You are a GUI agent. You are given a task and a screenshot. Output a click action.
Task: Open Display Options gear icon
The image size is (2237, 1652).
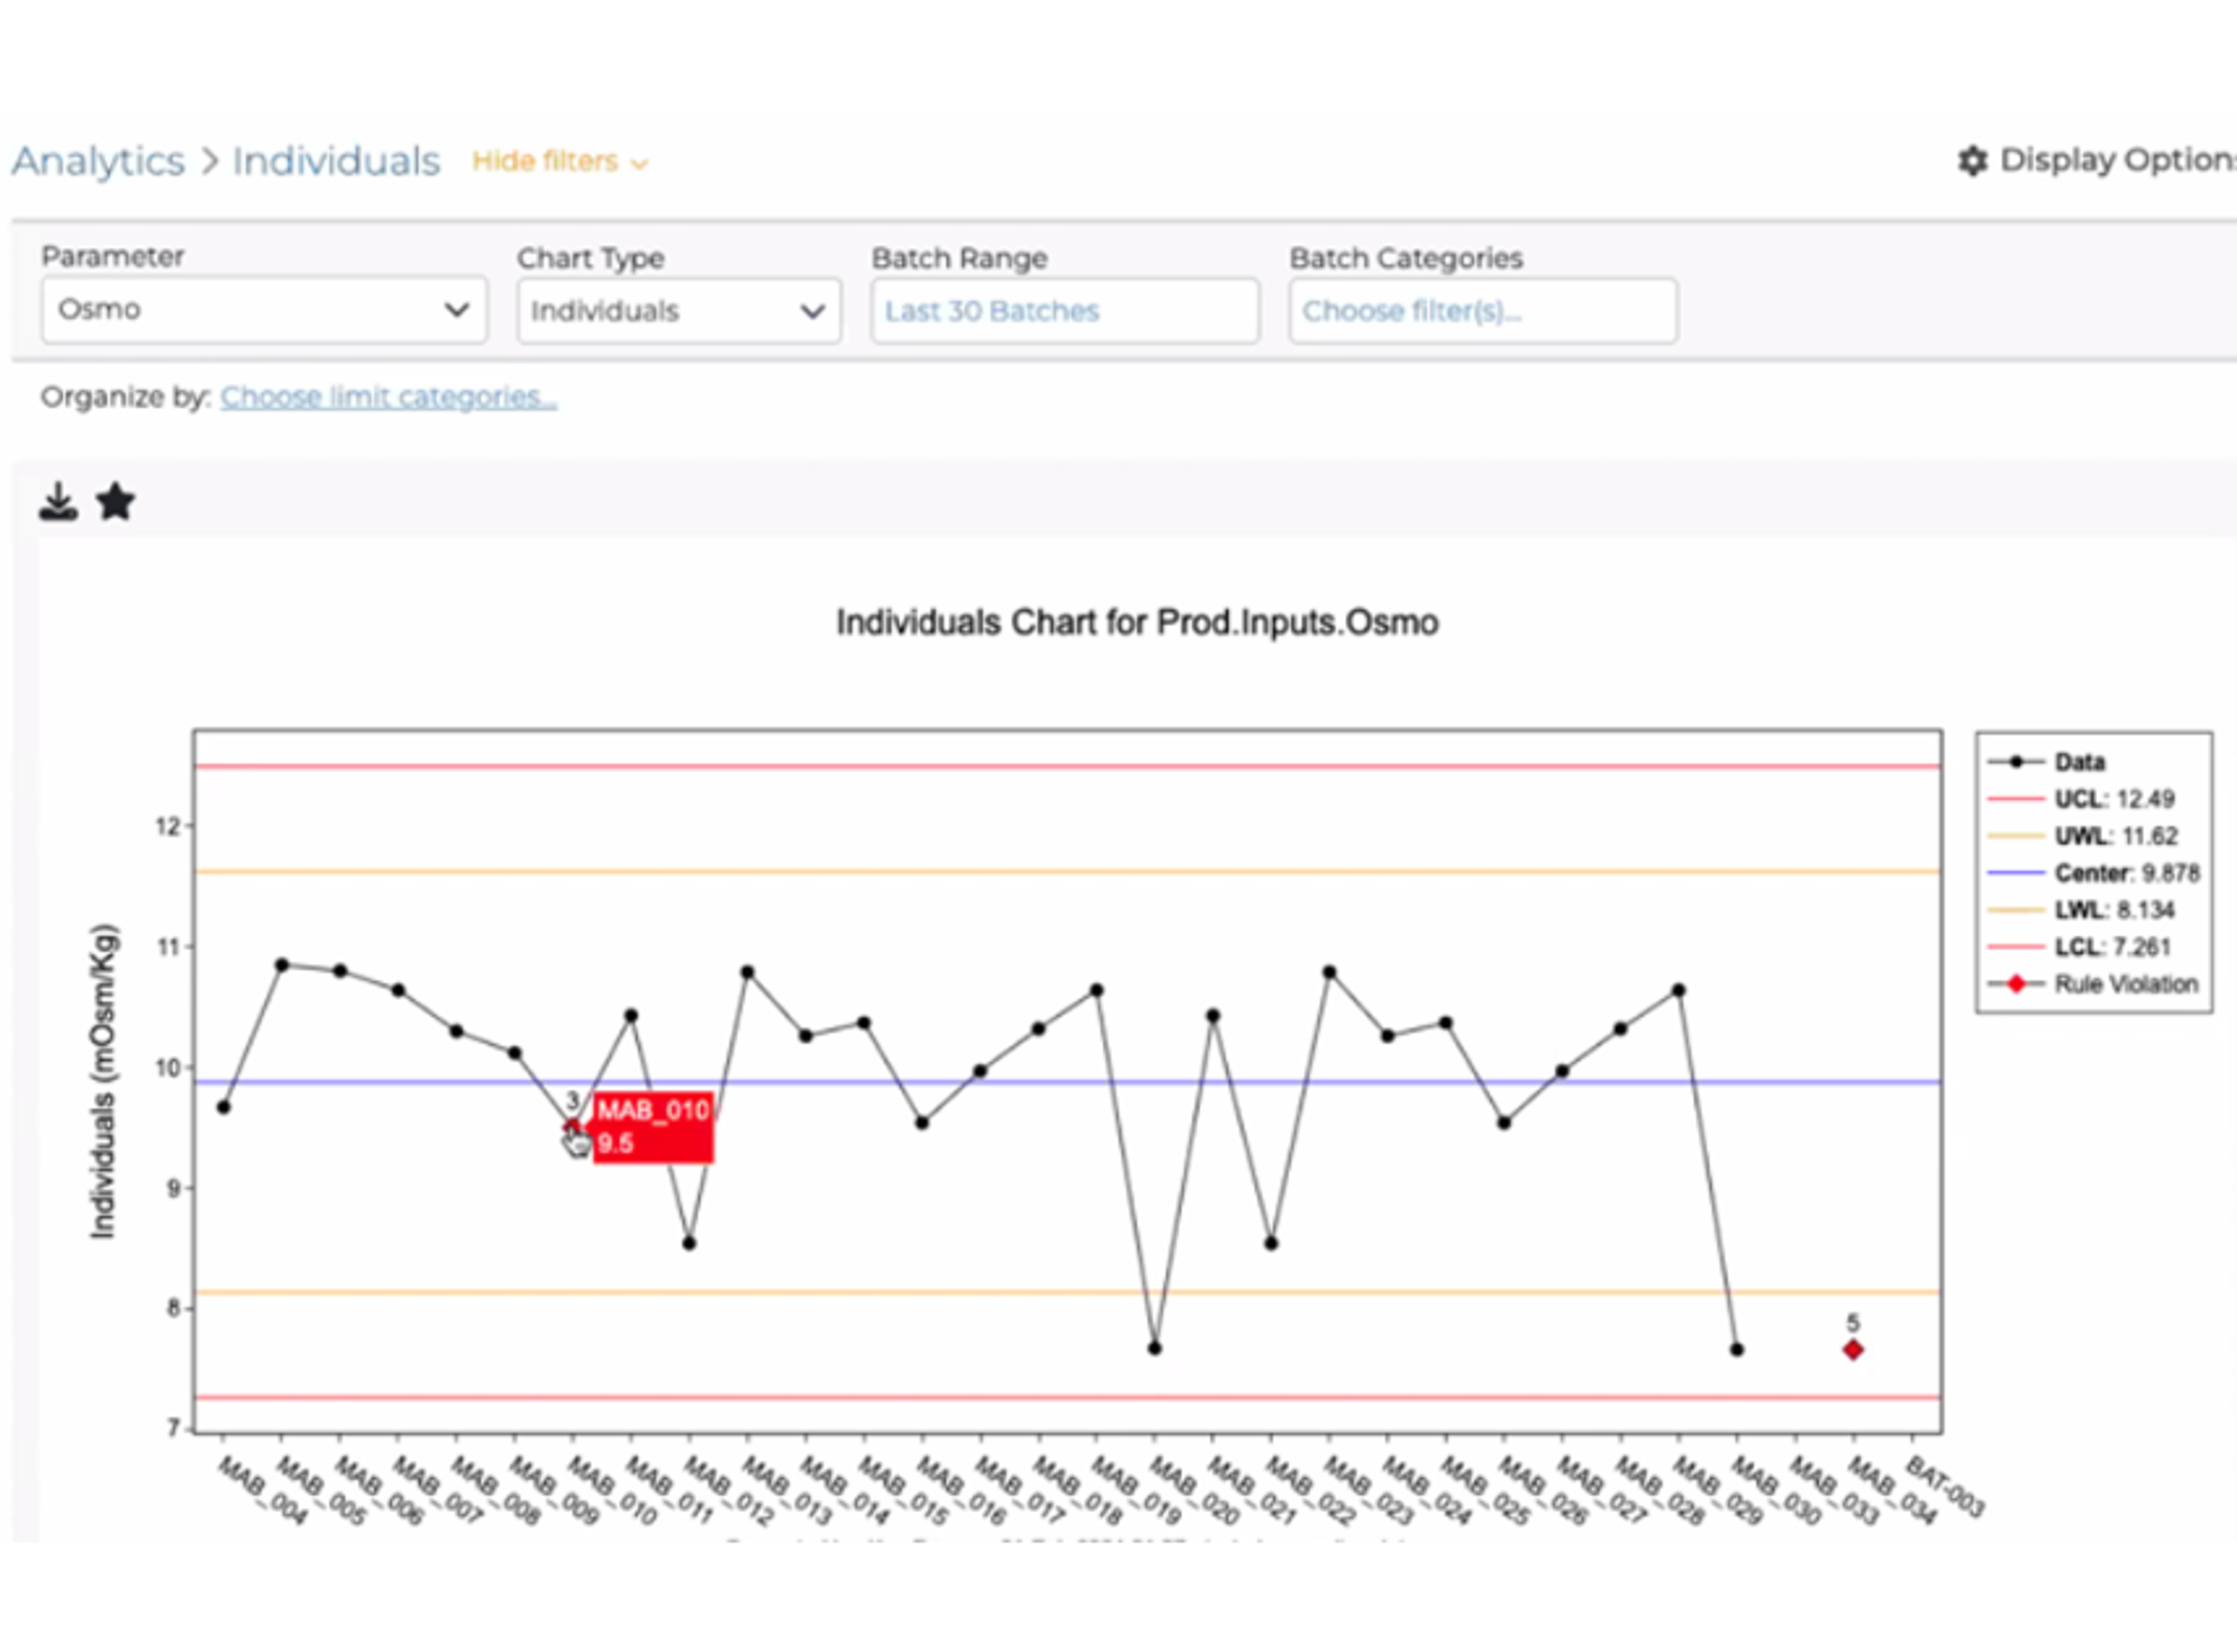coord(1972,161)
